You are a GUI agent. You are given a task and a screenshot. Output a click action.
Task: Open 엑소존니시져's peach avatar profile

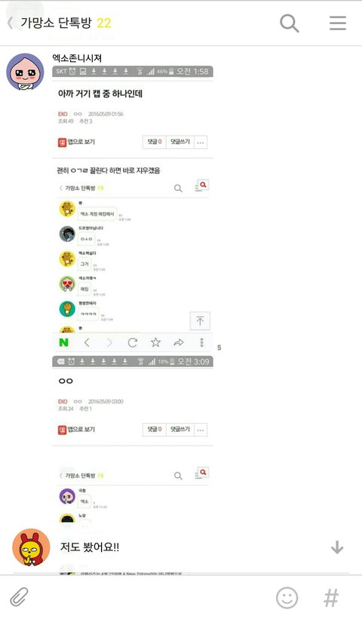coord(25,72)
